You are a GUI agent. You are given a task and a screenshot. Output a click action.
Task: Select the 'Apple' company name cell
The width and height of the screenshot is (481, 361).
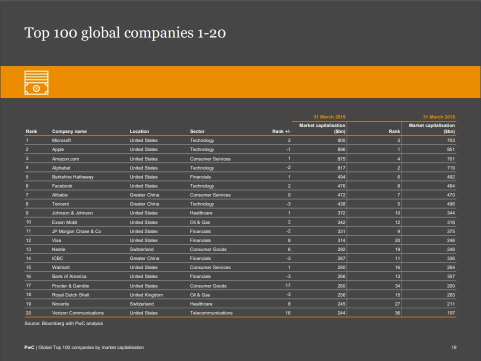58,149
